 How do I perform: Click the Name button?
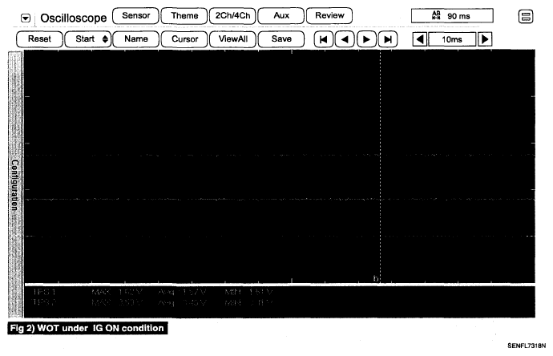tap(135, 38)
